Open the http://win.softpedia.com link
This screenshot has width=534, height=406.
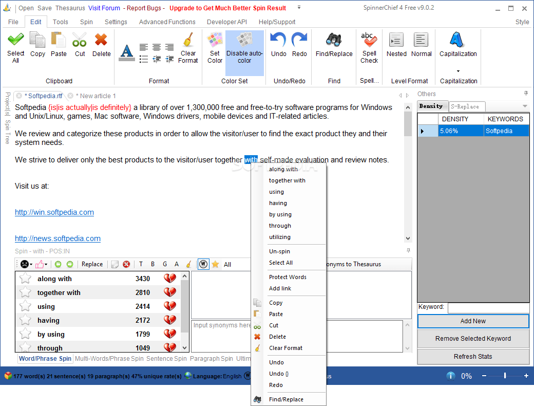coord(54,212)
